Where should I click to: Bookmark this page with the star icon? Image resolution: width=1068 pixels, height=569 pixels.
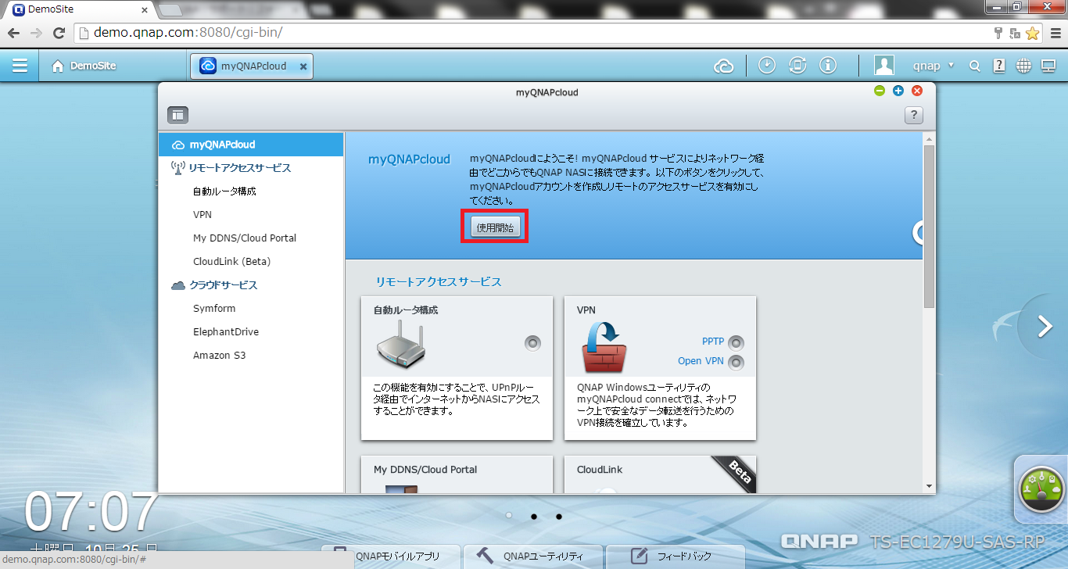click(x=1032, y=33)
